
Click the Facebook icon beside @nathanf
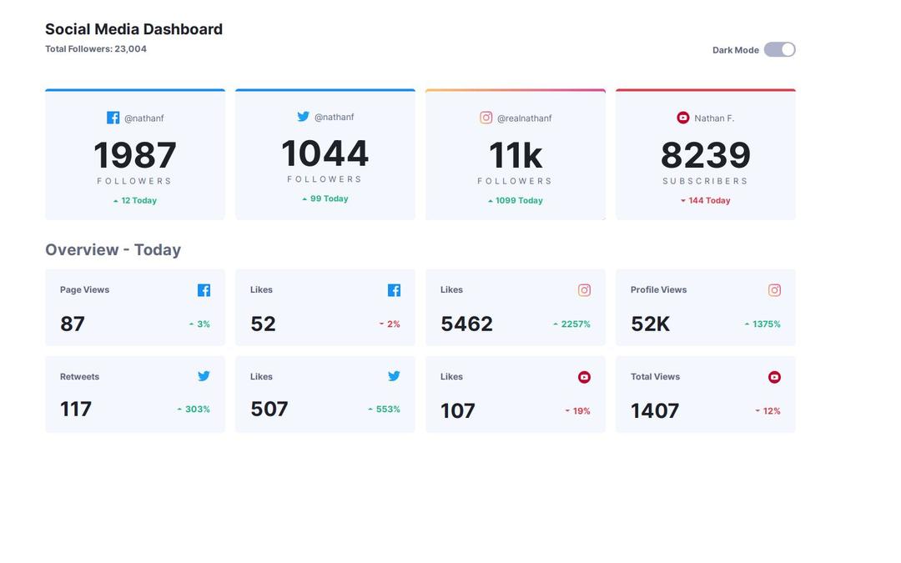pos(113,118)
